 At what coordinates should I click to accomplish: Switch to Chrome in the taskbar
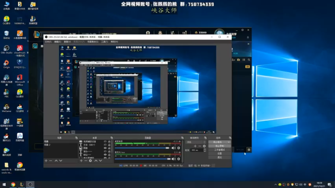pos(13,185)
